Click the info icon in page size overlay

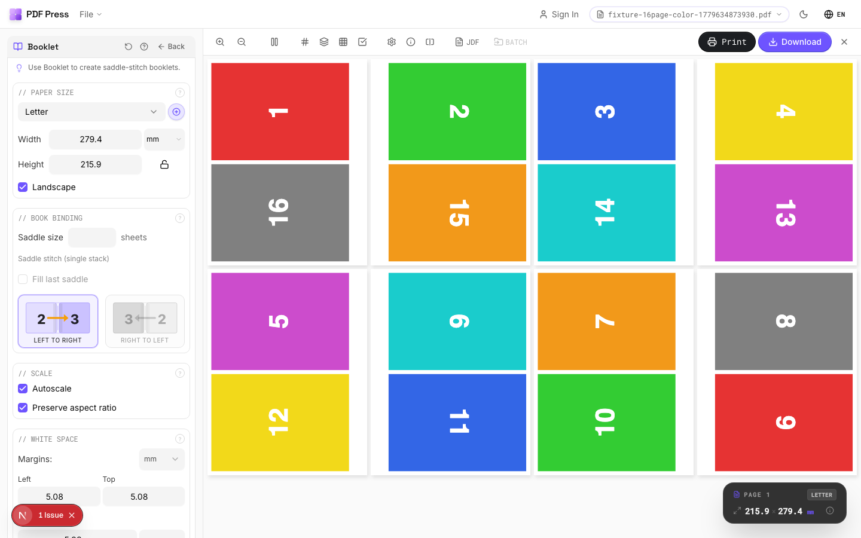[x=830, y=511]
